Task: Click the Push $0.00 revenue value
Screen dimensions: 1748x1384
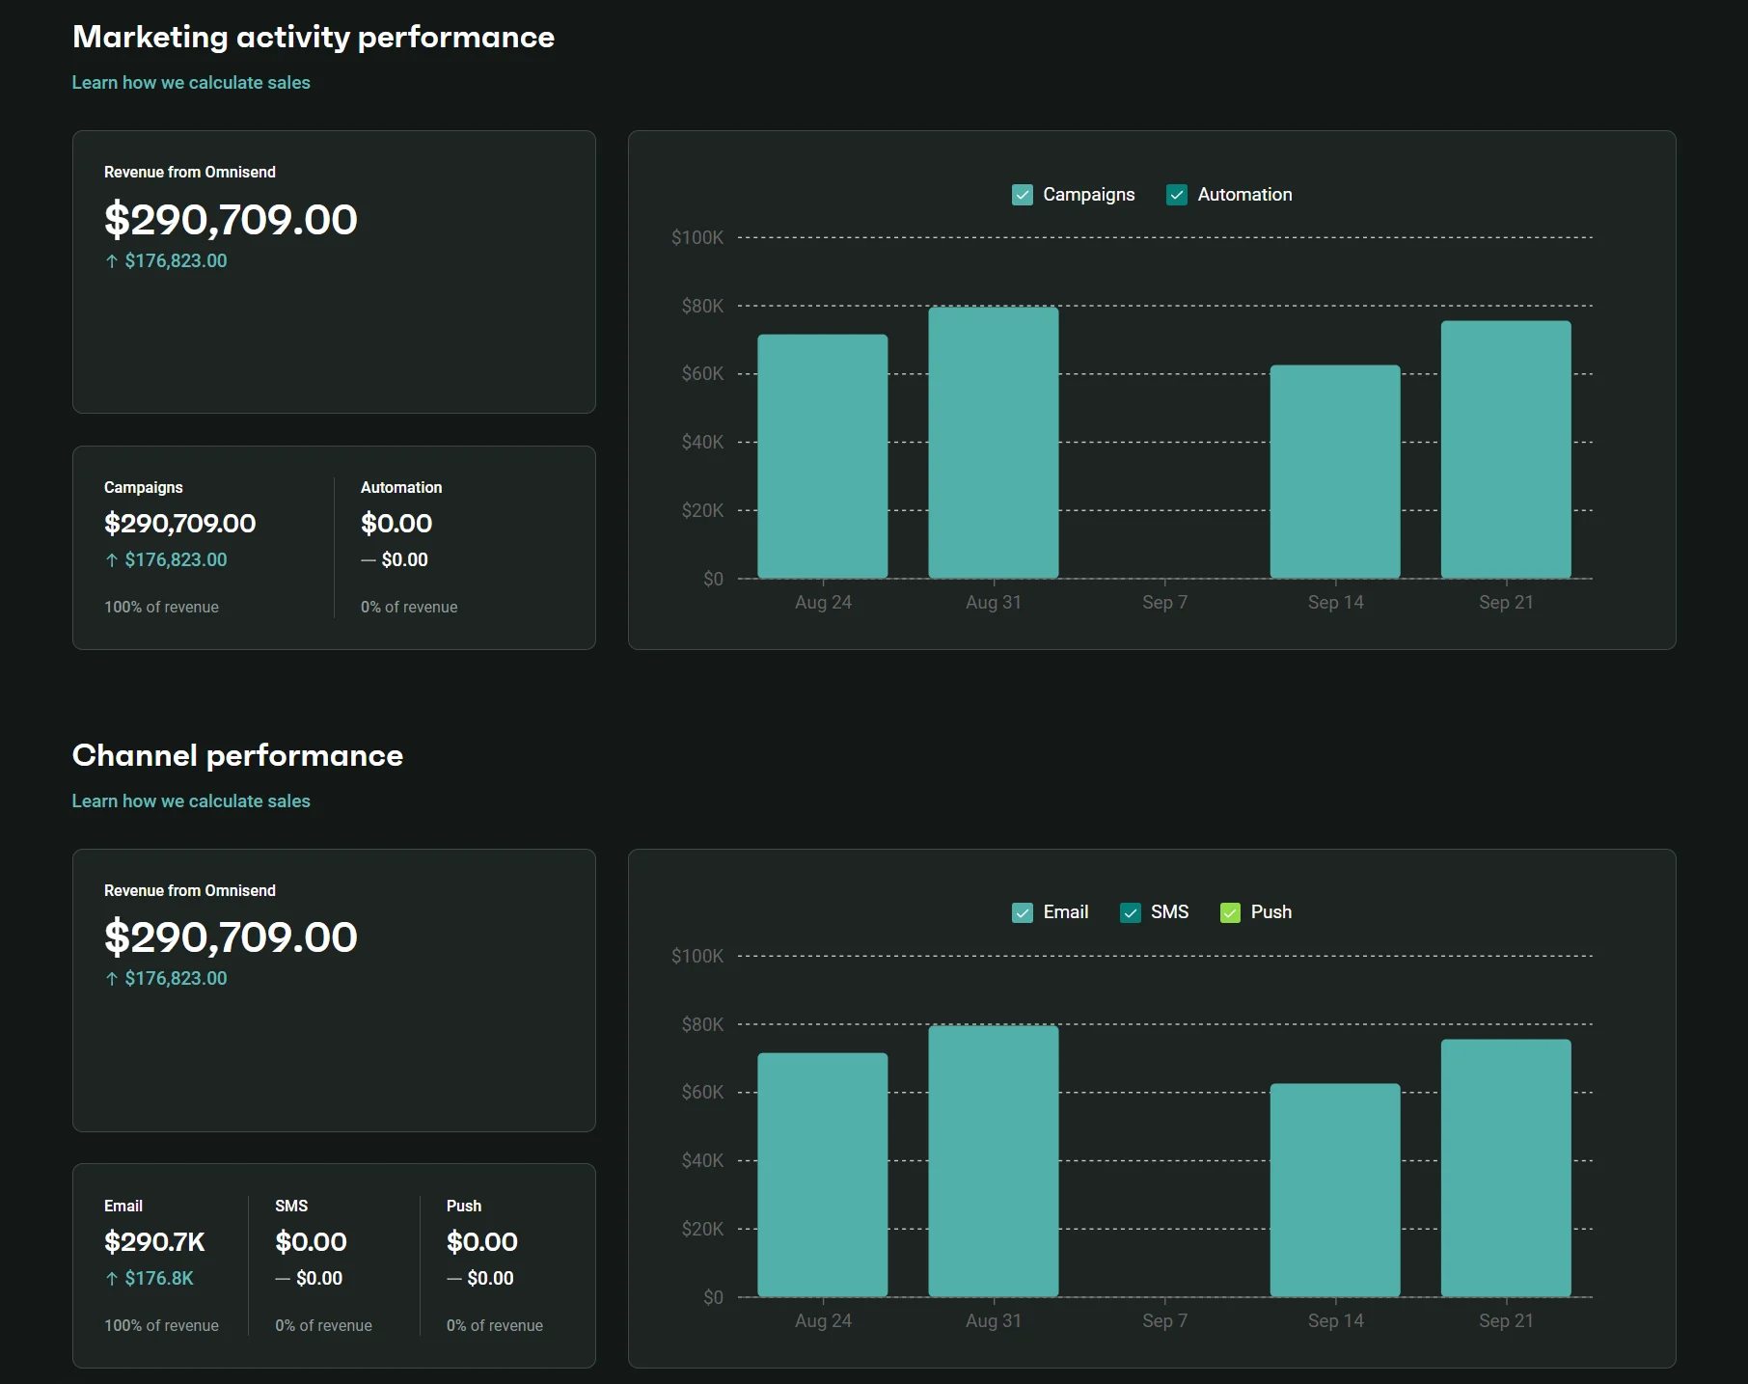Action: point(482,1242)
